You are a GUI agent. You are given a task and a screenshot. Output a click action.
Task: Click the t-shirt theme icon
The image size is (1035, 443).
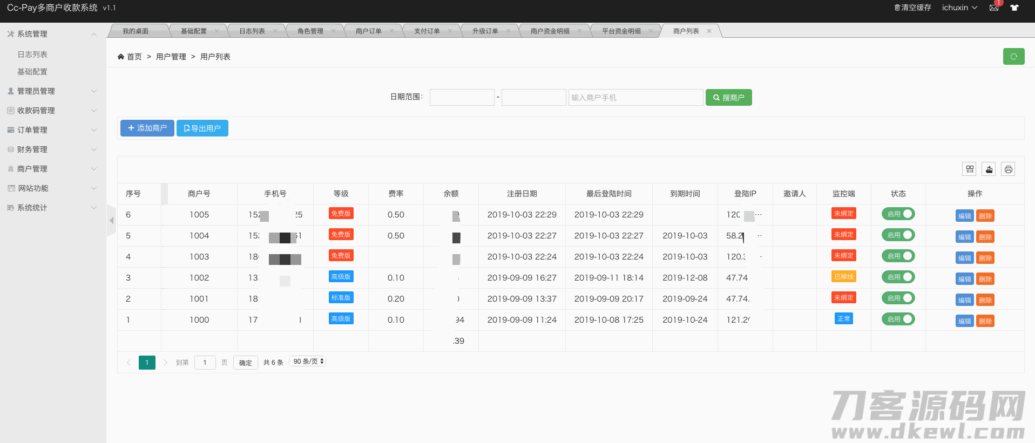pyautogui.click(x=1014, y=8)
